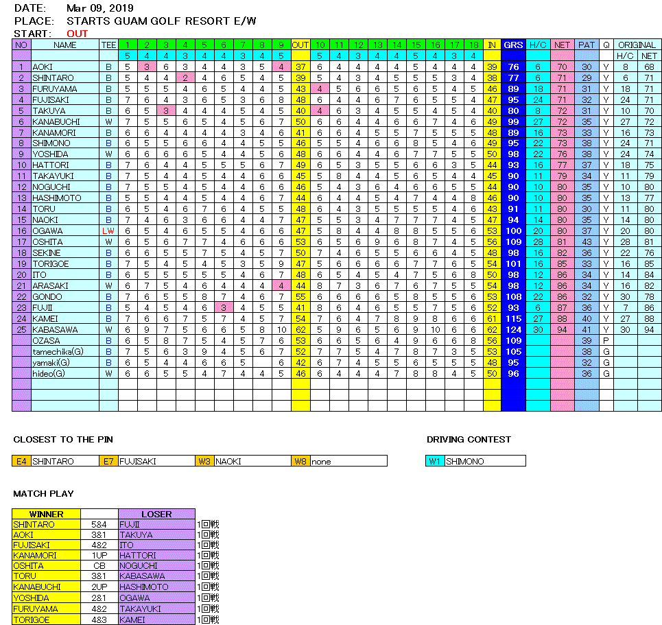The image size is (662, 625).
Task: Select the NAME header cell
Action: (x=65, y=45)
